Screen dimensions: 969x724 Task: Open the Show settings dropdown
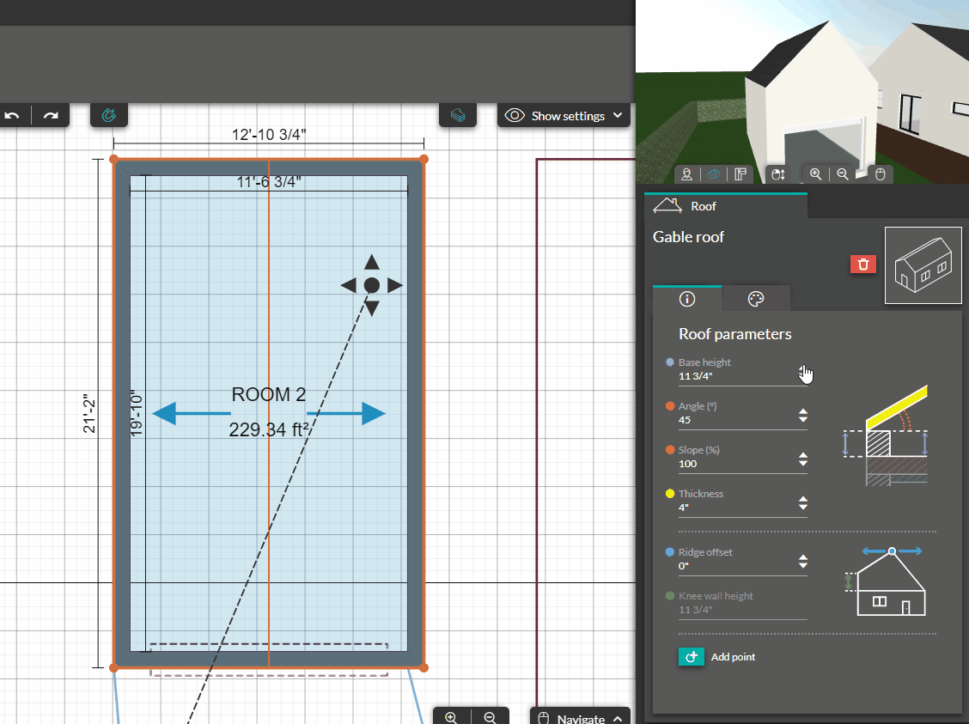[563, 114]
